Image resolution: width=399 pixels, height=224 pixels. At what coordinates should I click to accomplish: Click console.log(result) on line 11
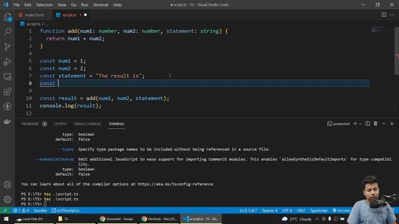70,106
